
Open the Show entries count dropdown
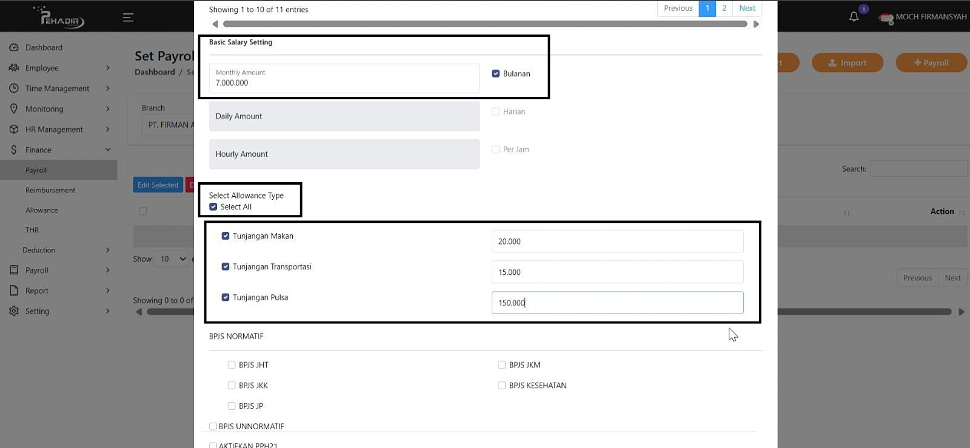tap(172, 259)
